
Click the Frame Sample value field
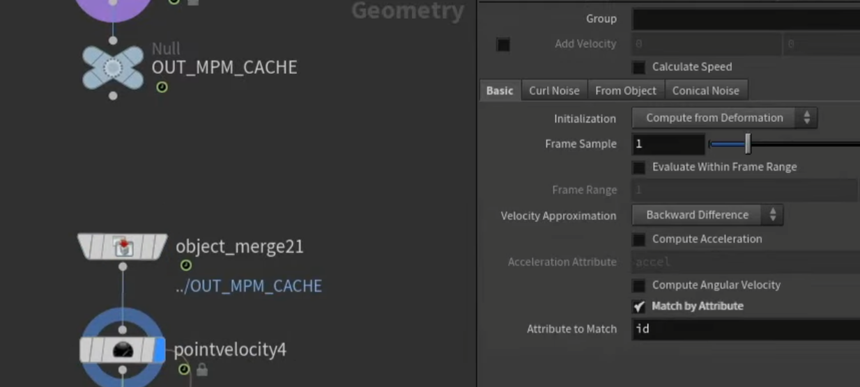668,144
